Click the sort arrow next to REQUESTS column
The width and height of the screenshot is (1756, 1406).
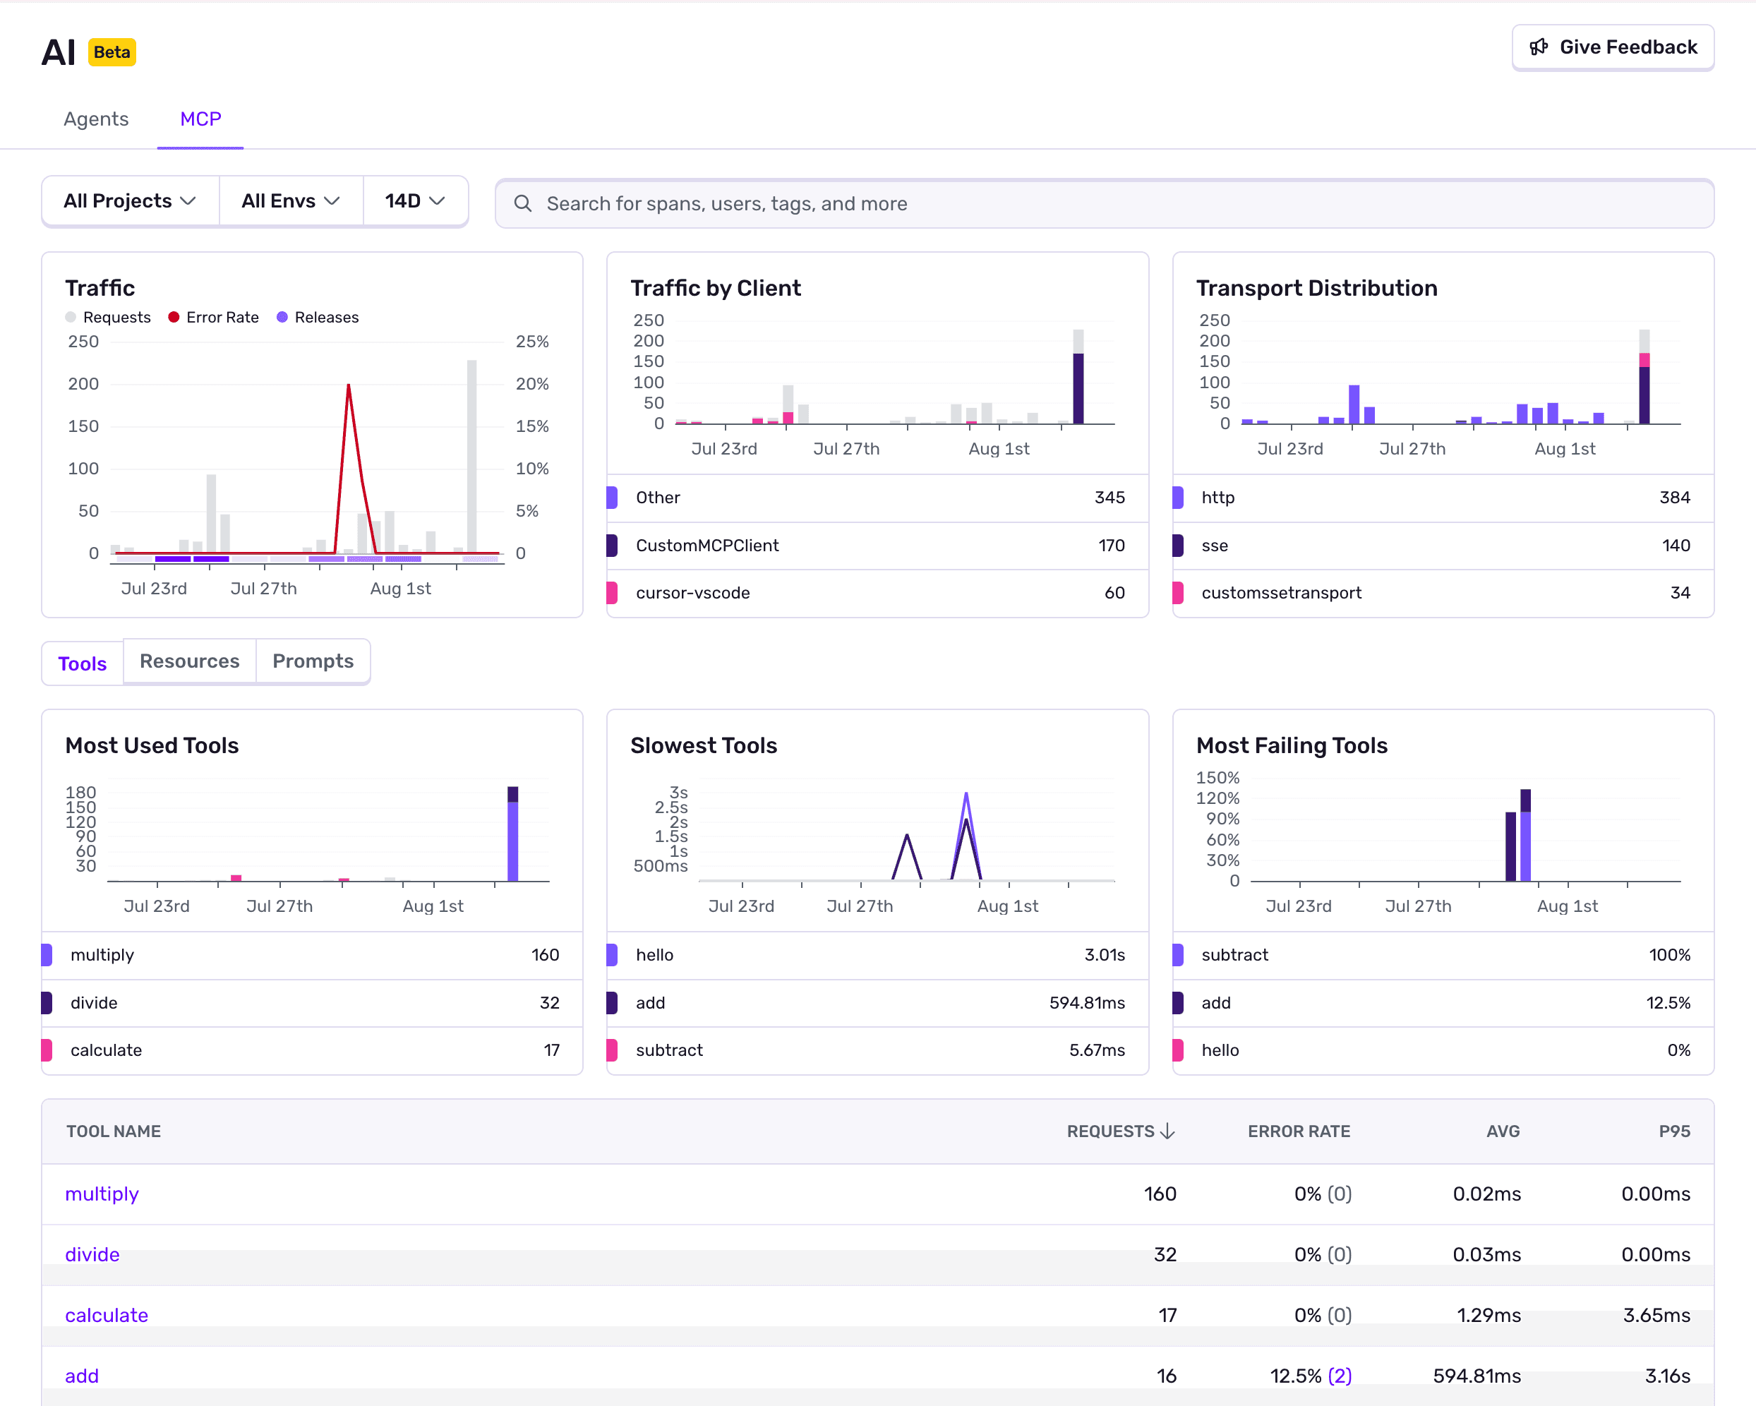pos(1168,1131)
